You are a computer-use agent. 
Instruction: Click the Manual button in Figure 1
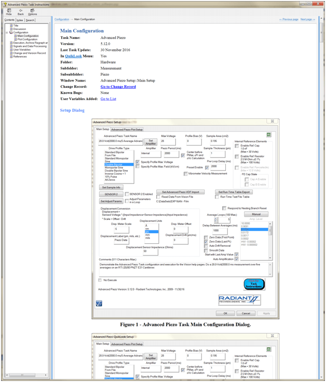click(x=256, y=214)
